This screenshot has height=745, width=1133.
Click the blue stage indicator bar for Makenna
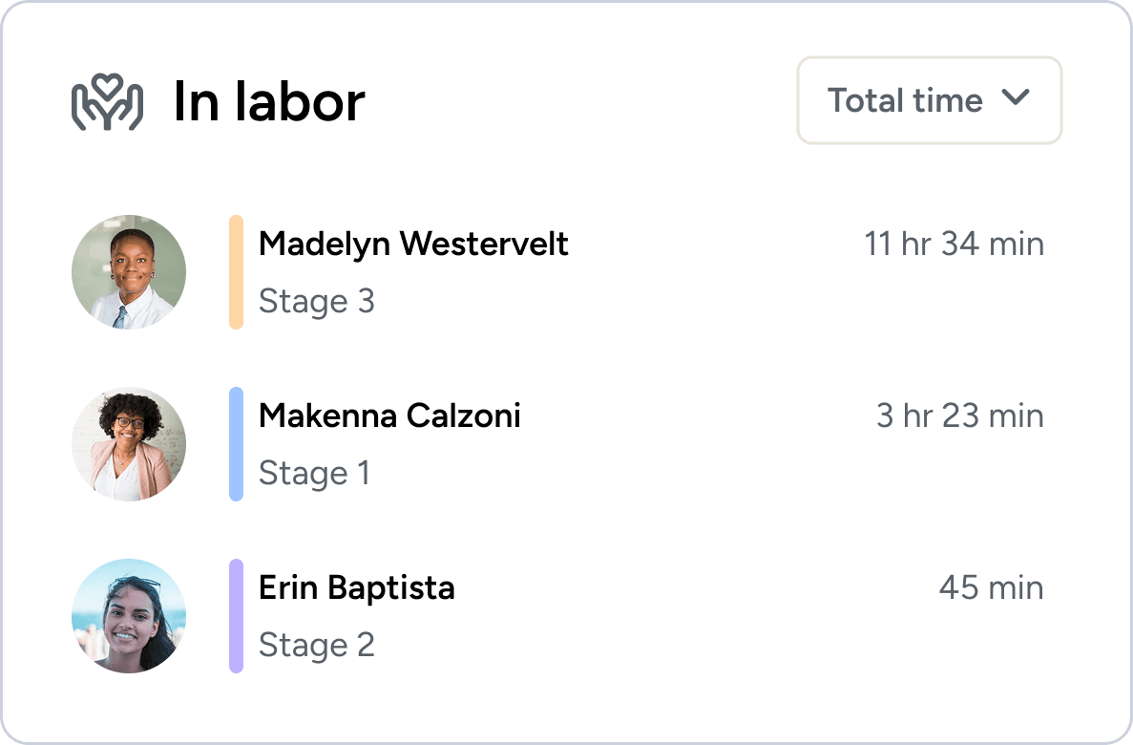(234, 444)
